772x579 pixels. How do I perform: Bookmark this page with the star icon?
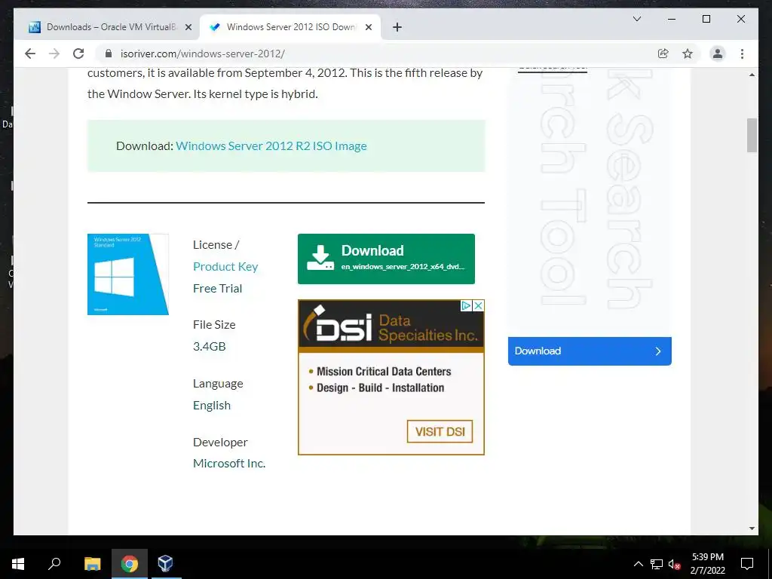(688, 54)
